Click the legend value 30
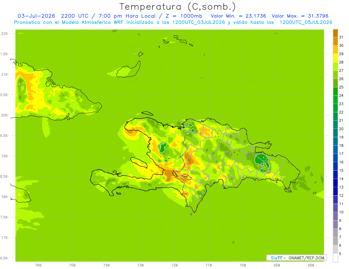Image resolution: width=349 pixels, height=269 pixels. 341,46
